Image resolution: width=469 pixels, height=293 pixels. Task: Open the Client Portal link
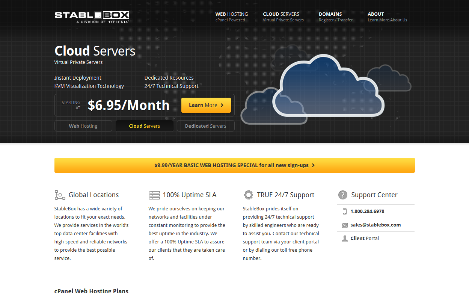(365, 239)
